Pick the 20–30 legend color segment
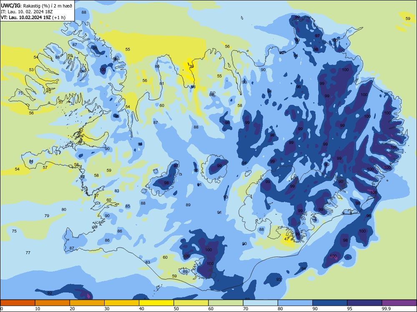 point(87,303)
